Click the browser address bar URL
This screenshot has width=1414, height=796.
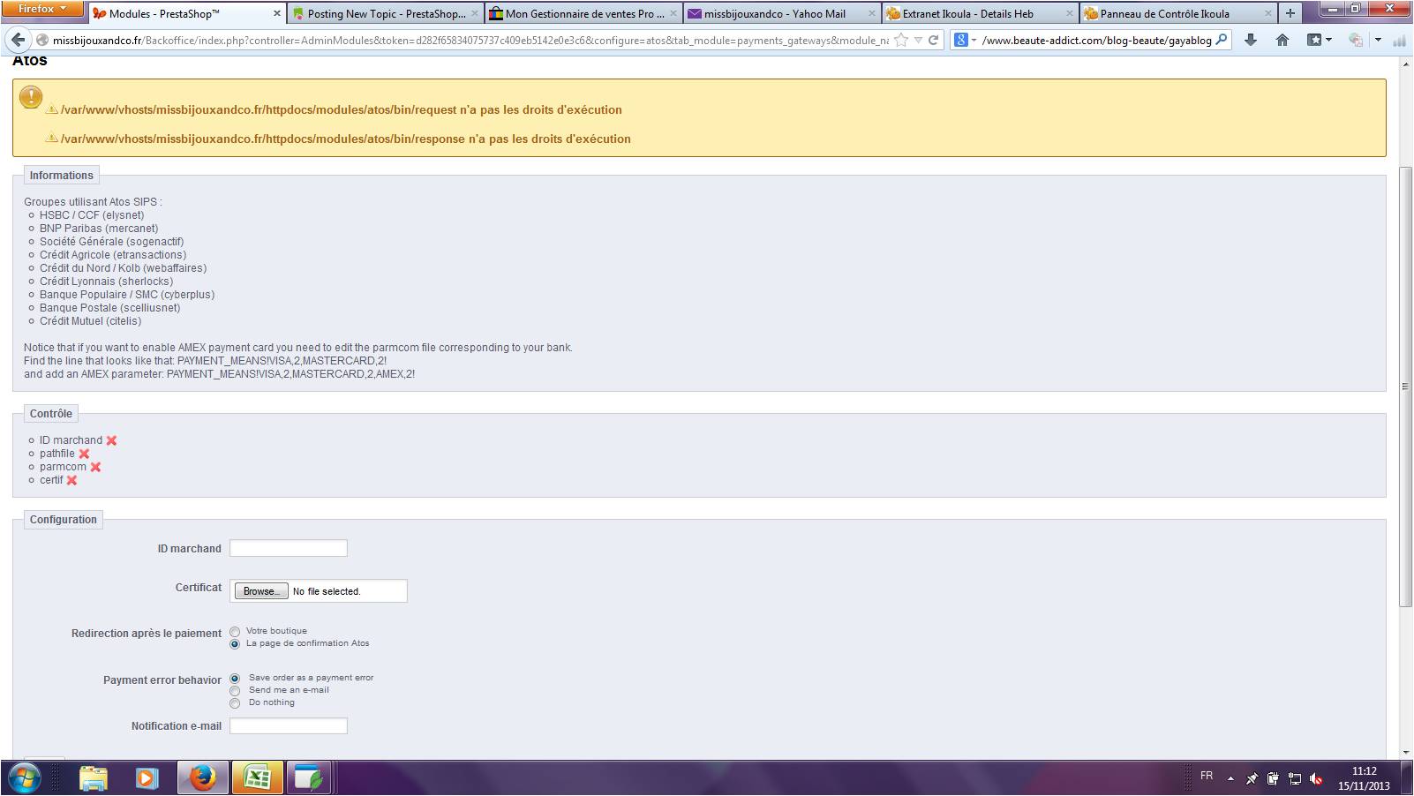pos(470,40)
